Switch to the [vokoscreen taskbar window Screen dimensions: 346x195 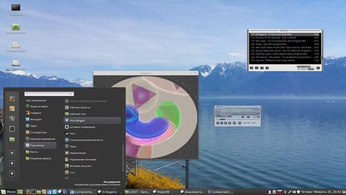coord(220,192)
